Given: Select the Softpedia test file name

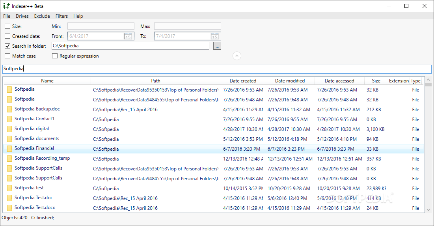Looking at the screenshot, I should [29, 187].
